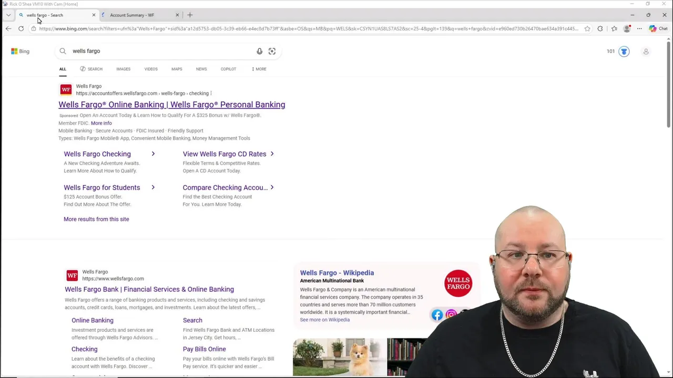The width and height of the screenshot is (673, 378).
Task: Click the chevron next to Wells Fargo Checking
Action: tap(153, 154)
